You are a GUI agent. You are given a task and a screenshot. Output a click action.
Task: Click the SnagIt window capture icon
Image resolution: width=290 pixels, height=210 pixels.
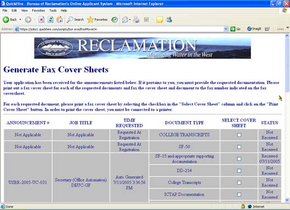pos(267,29)
